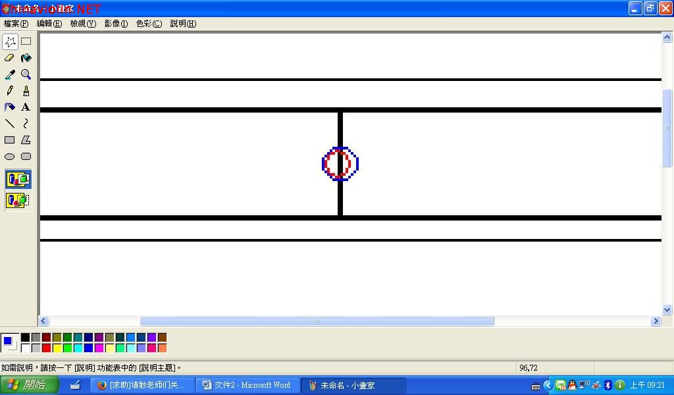674x395 pixels.
Task: Select the Curve tool
Action: point(26,124)
